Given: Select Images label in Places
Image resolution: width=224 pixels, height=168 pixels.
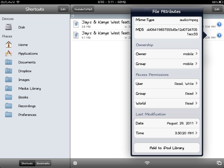Looking at the screenshot, I should point(24,80).
